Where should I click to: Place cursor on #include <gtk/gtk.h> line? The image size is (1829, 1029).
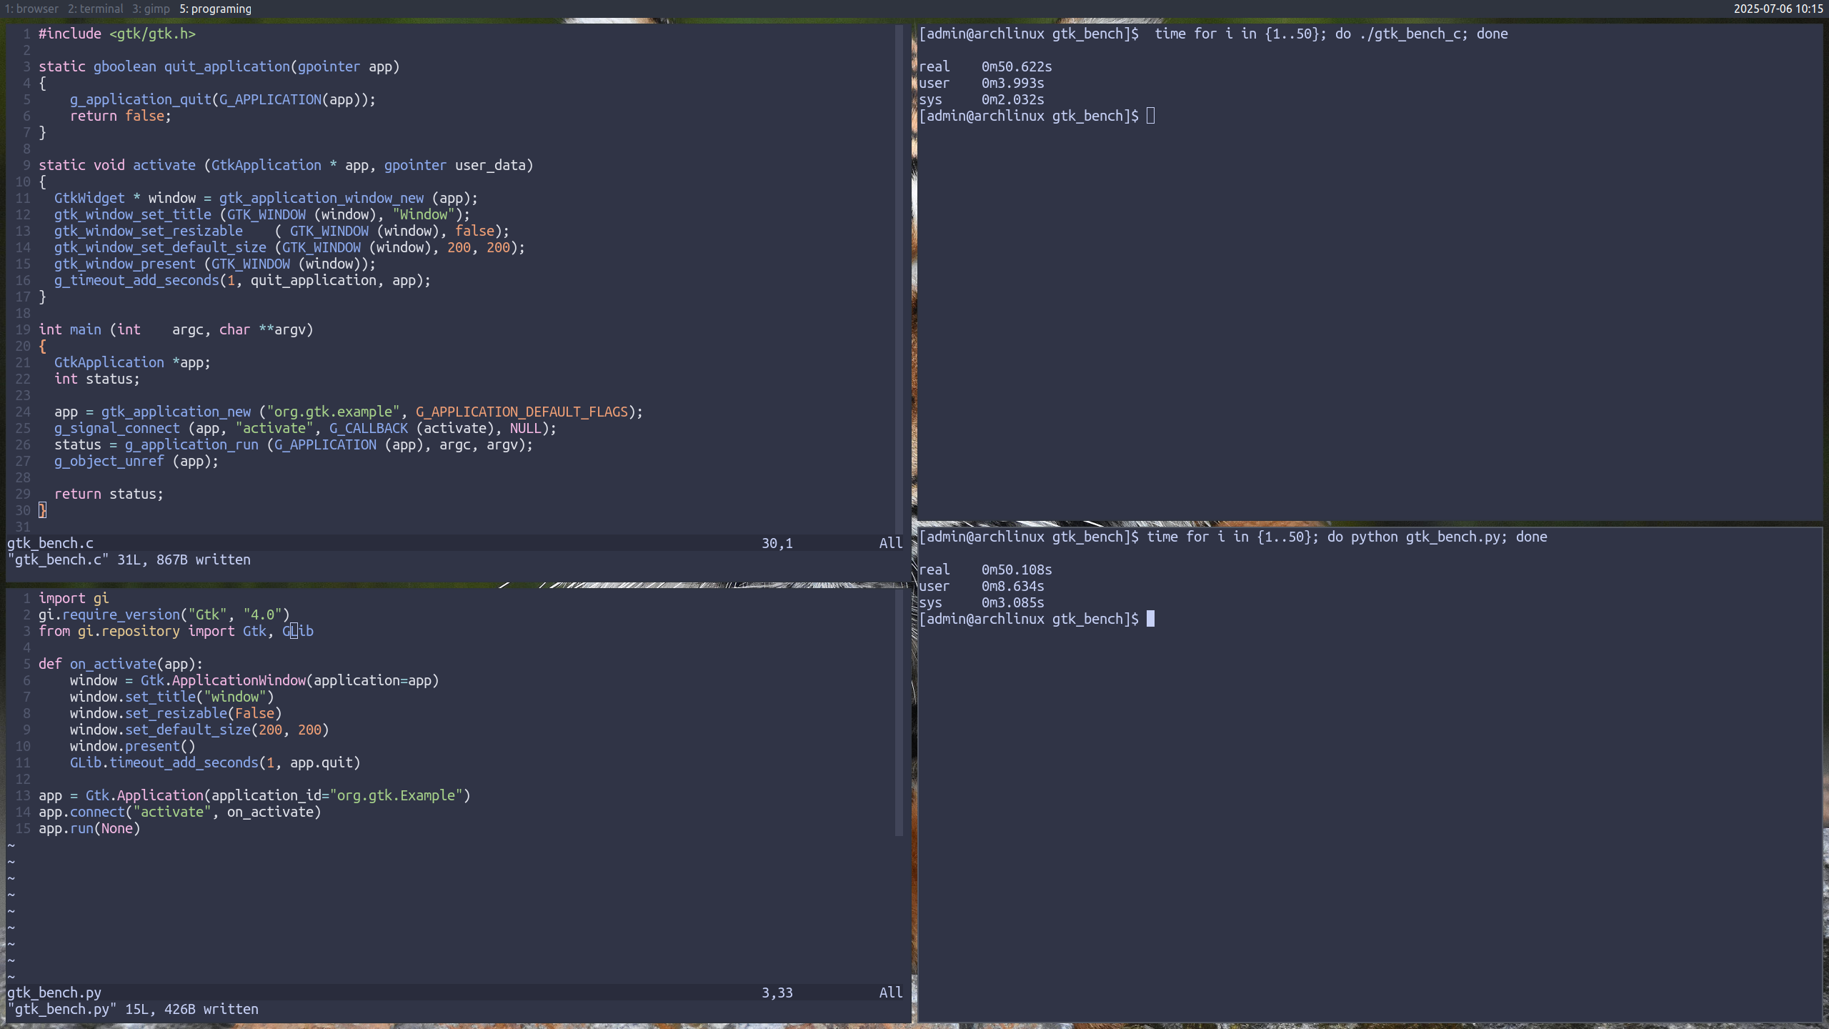(x=117, y=34)
